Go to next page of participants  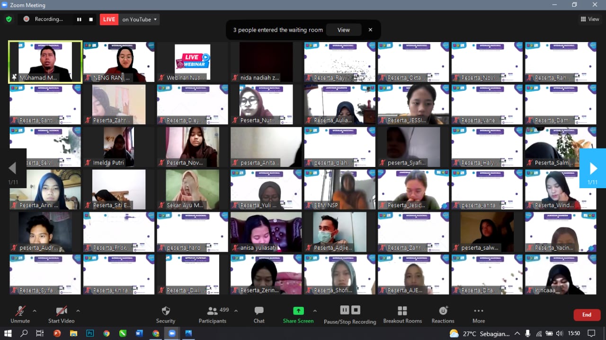pyautogui.click(x=593, y=168)
